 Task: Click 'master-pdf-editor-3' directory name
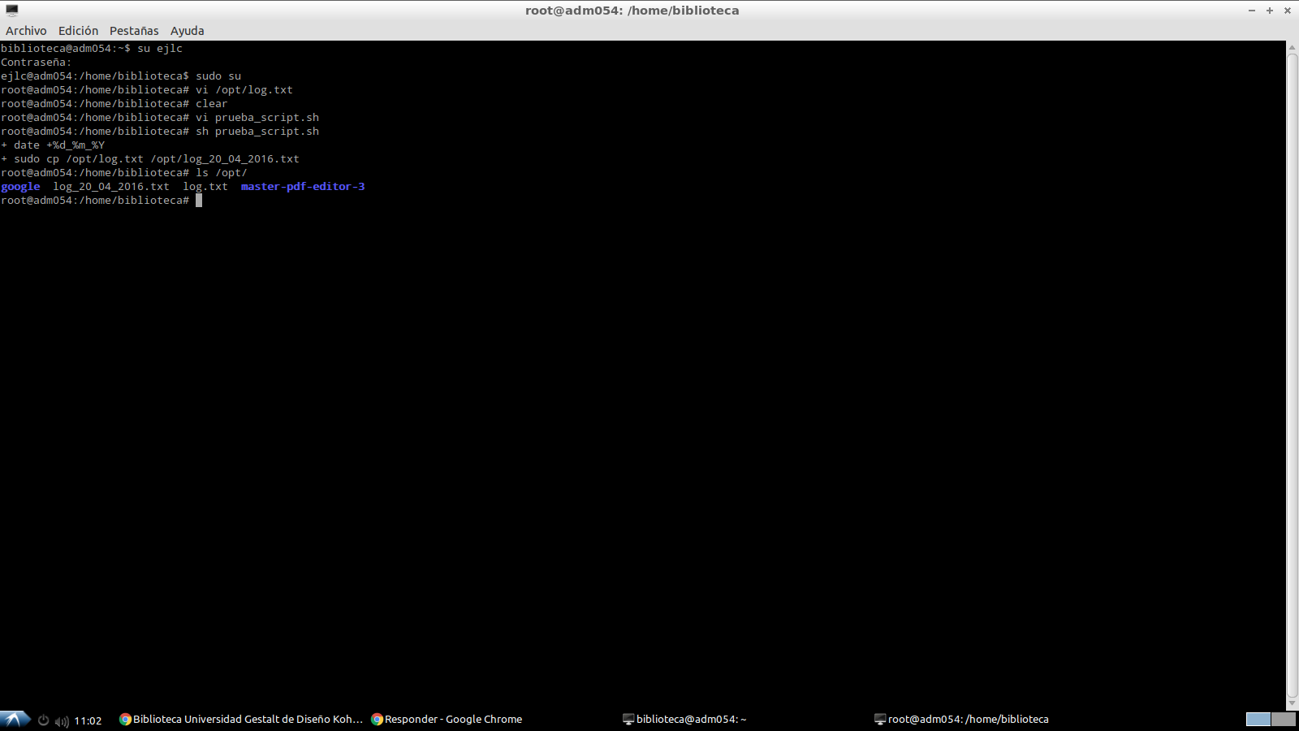coord(303,187)
